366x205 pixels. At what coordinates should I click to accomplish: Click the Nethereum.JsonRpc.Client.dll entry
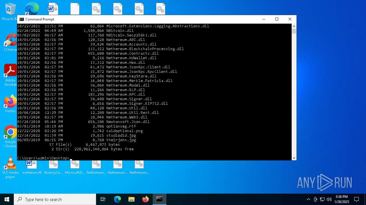coord(138,67)
